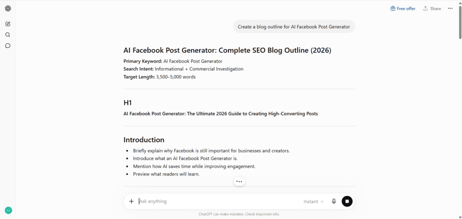Viewport: 462px width, 219px height.
Task: Stop generating with the black stop button
Action: coord(347,201)
